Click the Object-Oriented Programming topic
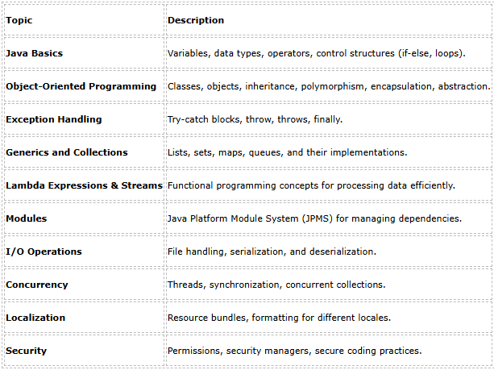494x370 pixels. coord(81,86)
